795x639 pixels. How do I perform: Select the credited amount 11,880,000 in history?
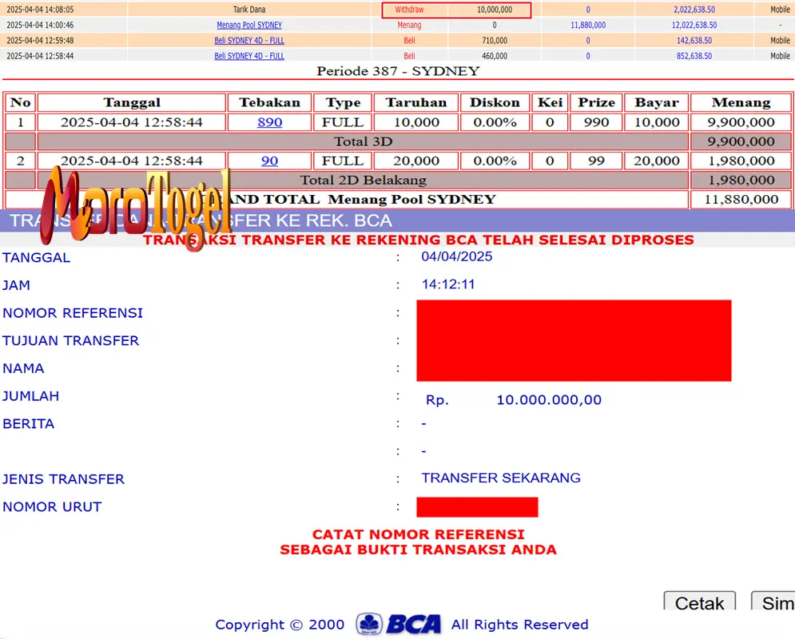point(588,25)
